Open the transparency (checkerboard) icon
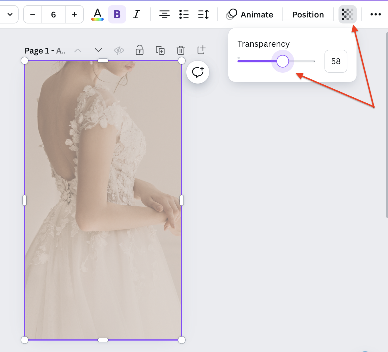 [347, 14]
